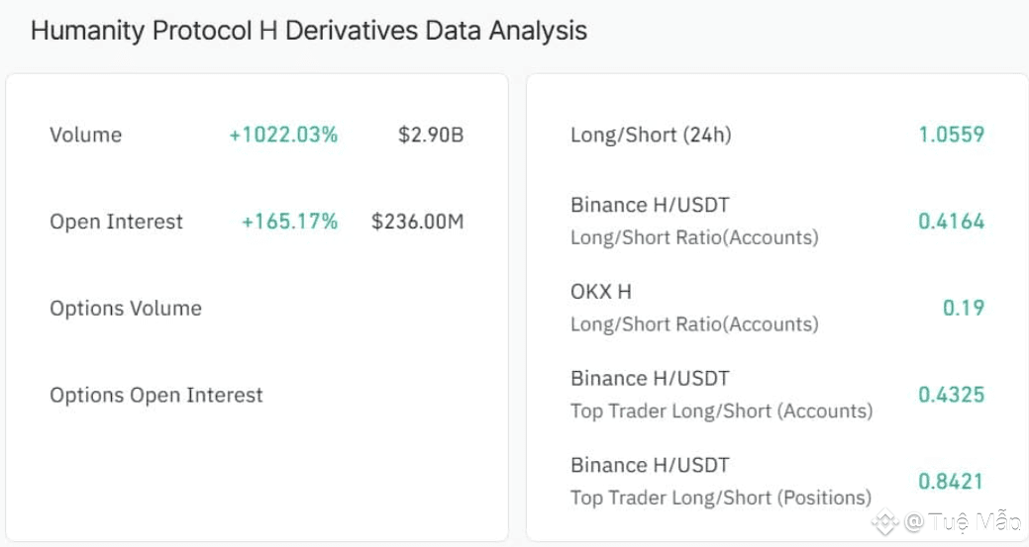Select the Options Volume row label
Screen dimensions: 1029x547
coord(126,308)
